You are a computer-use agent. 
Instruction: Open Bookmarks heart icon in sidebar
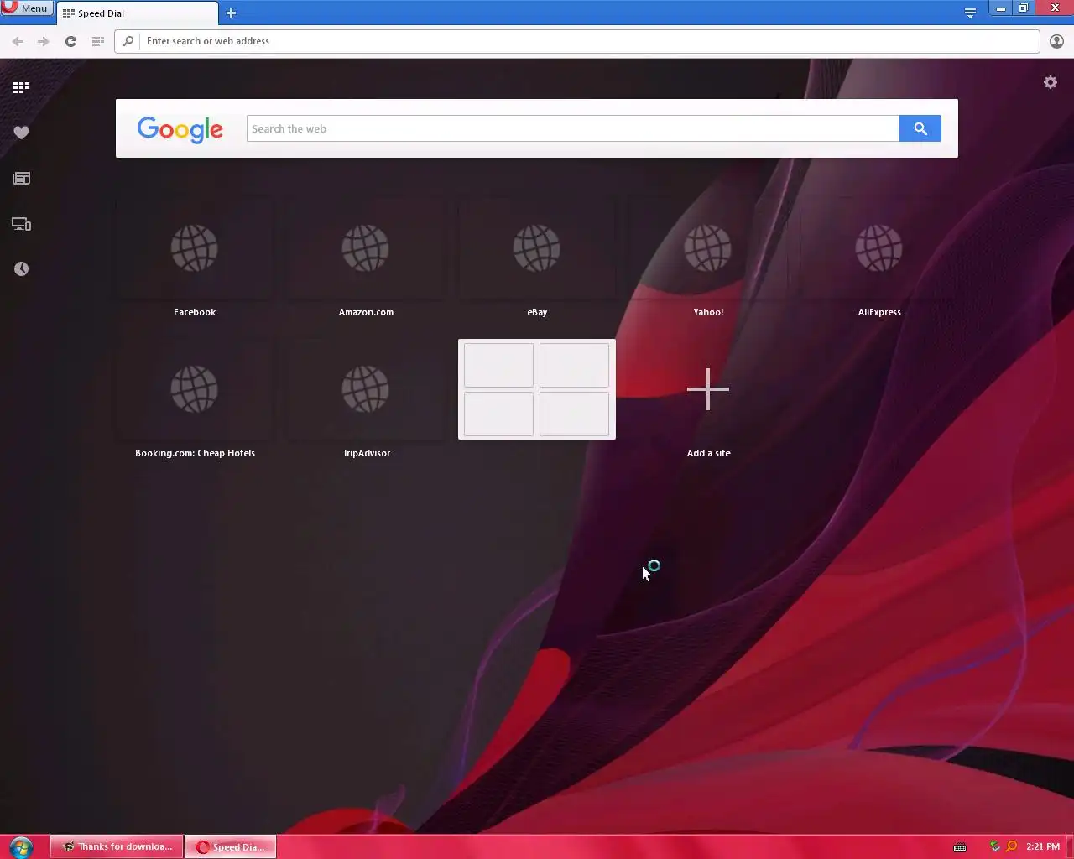pyautogui.click(x=21, y=133)
